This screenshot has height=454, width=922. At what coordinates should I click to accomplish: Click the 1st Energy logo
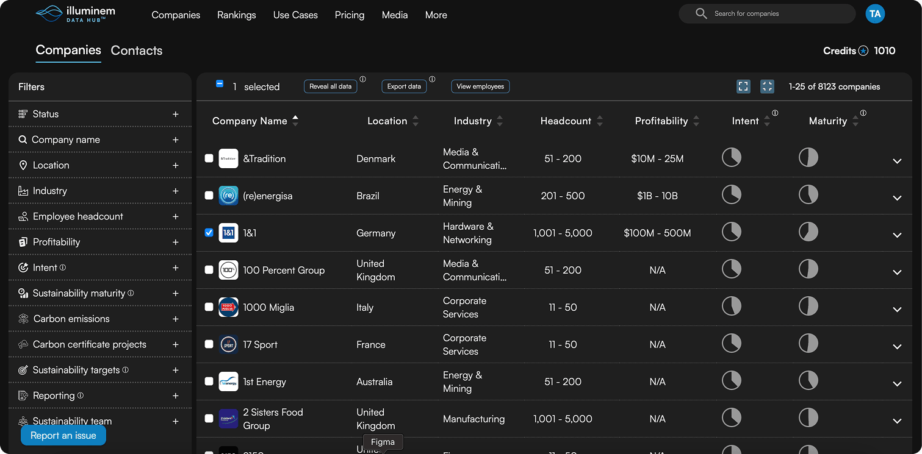click(x=228, y=381)
